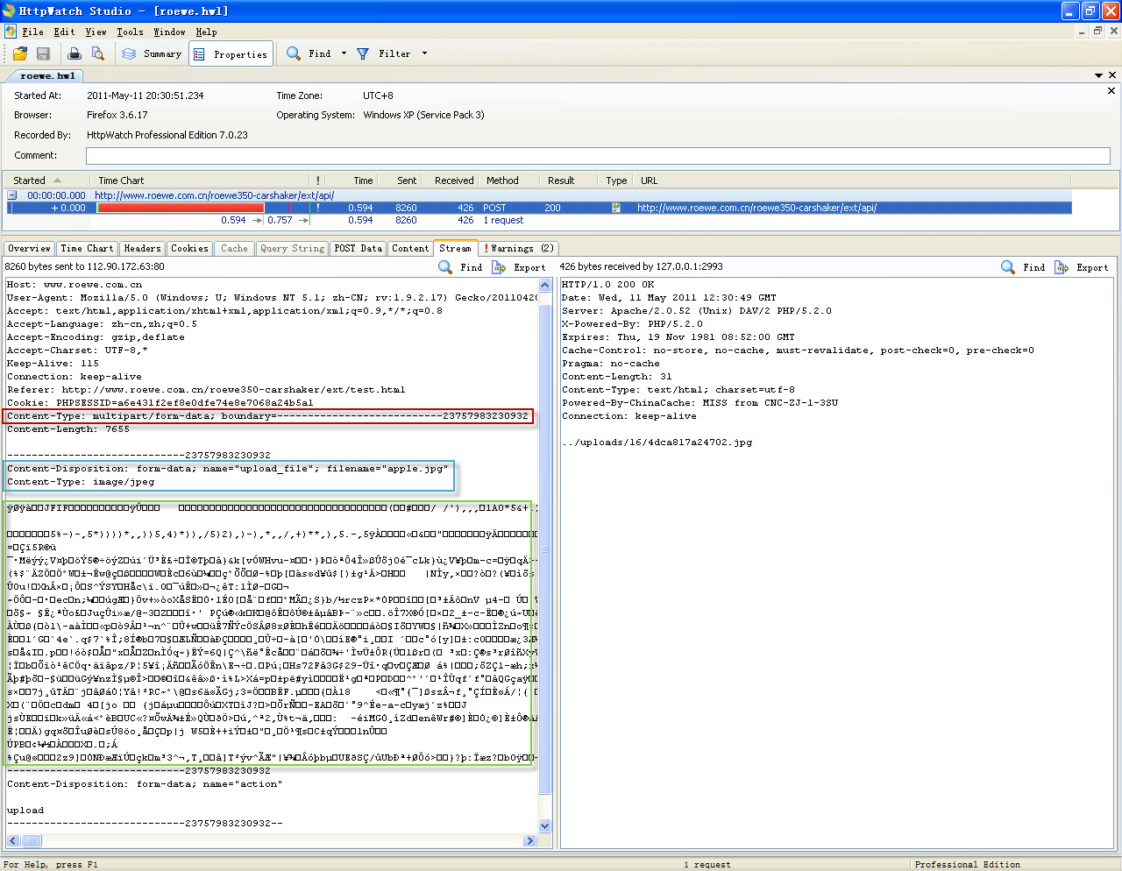Click the Open log file toolbar icon

point(20,53)
